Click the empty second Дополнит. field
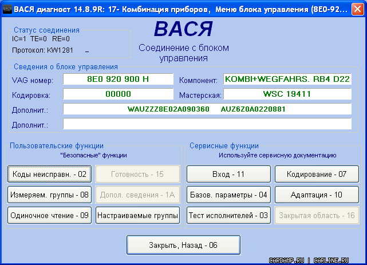Image resolution: width=367 pixels, height=265 pixels. (x=207, y=124)
